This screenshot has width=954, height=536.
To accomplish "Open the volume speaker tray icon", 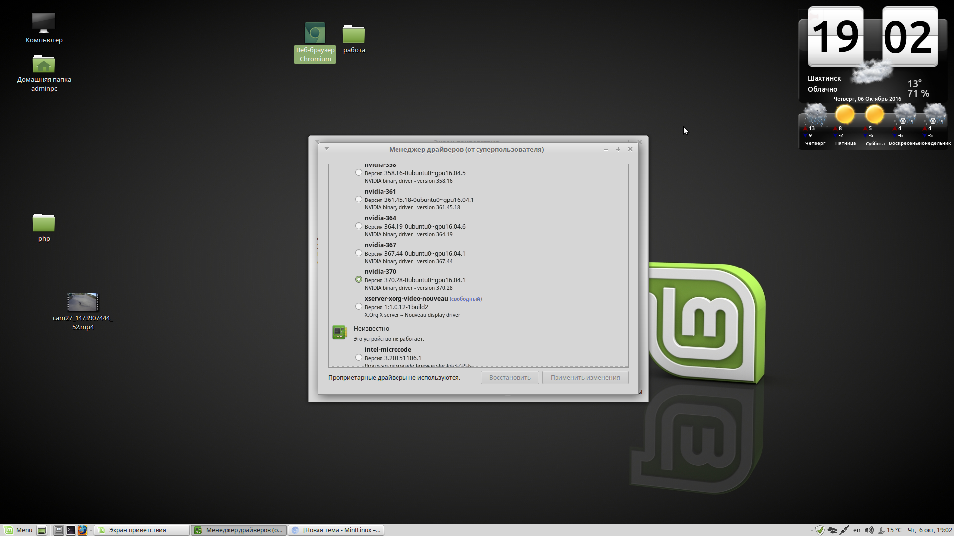I will pos(869,530).
